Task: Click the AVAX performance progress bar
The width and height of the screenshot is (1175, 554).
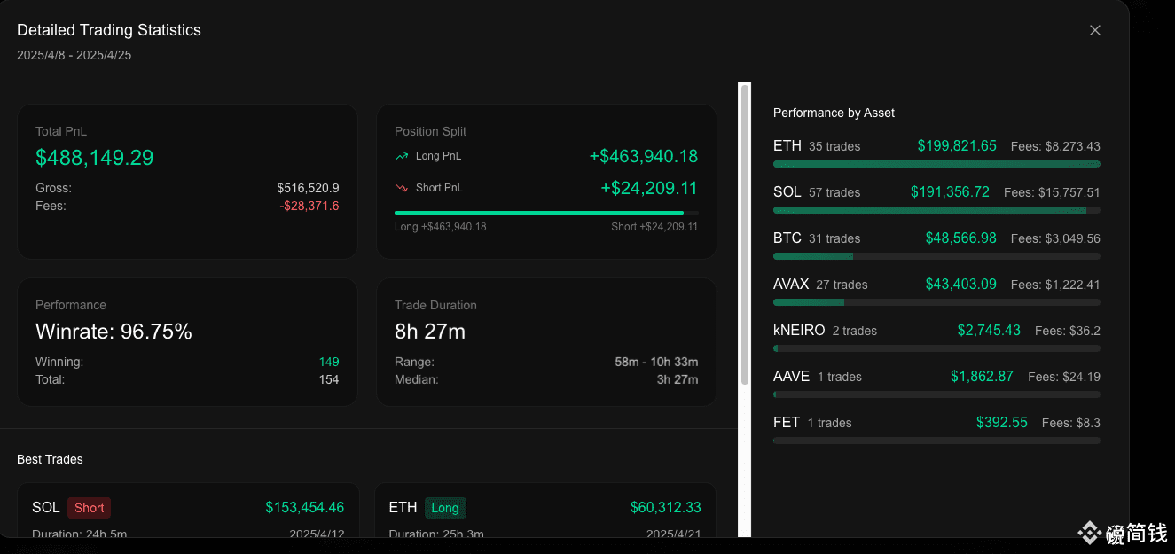Action: point(936,302)
